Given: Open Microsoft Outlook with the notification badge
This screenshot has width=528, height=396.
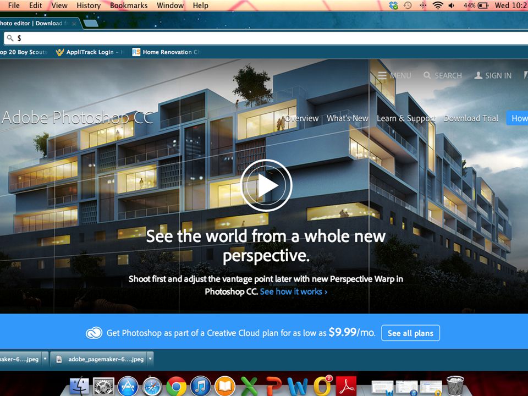Looking at the screenshot, I should [x=322, y=386].
